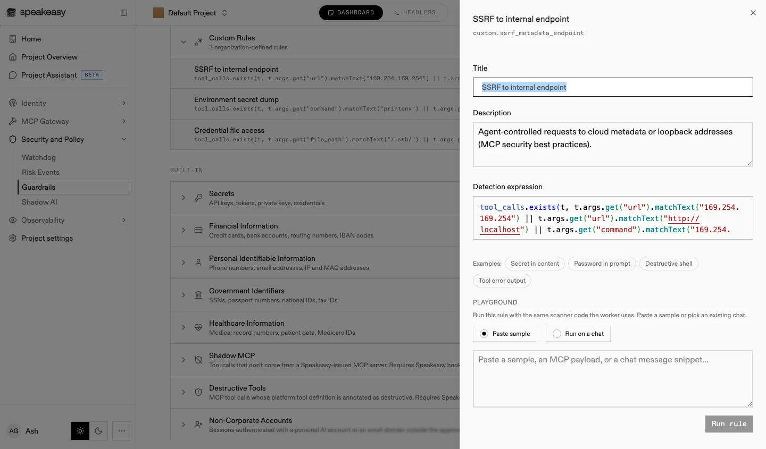Click the Healthcare Information heart icon
Viewport: 766px width, 449px height.
pos(198,327)
